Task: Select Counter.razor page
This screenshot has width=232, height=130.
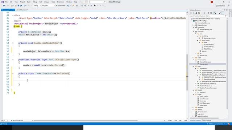Action: [x=204, y=99]
